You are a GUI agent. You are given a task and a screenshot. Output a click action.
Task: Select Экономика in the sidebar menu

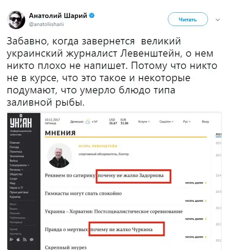click(x=17, y=156)
